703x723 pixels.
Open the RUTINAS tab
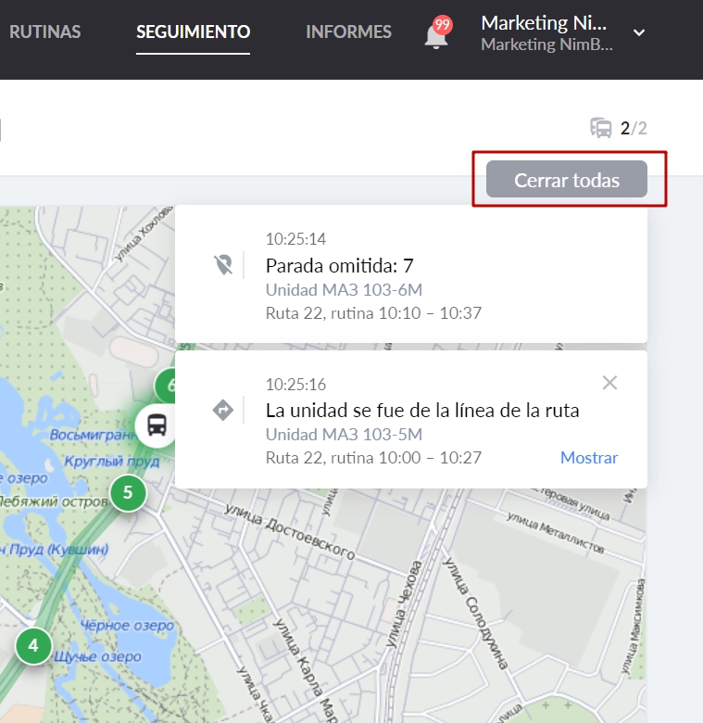(x=44, y=32)
